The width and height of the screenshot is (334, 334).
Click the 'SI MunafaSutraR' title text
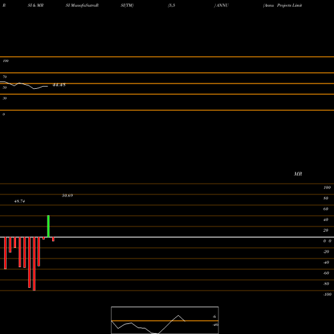82,5
